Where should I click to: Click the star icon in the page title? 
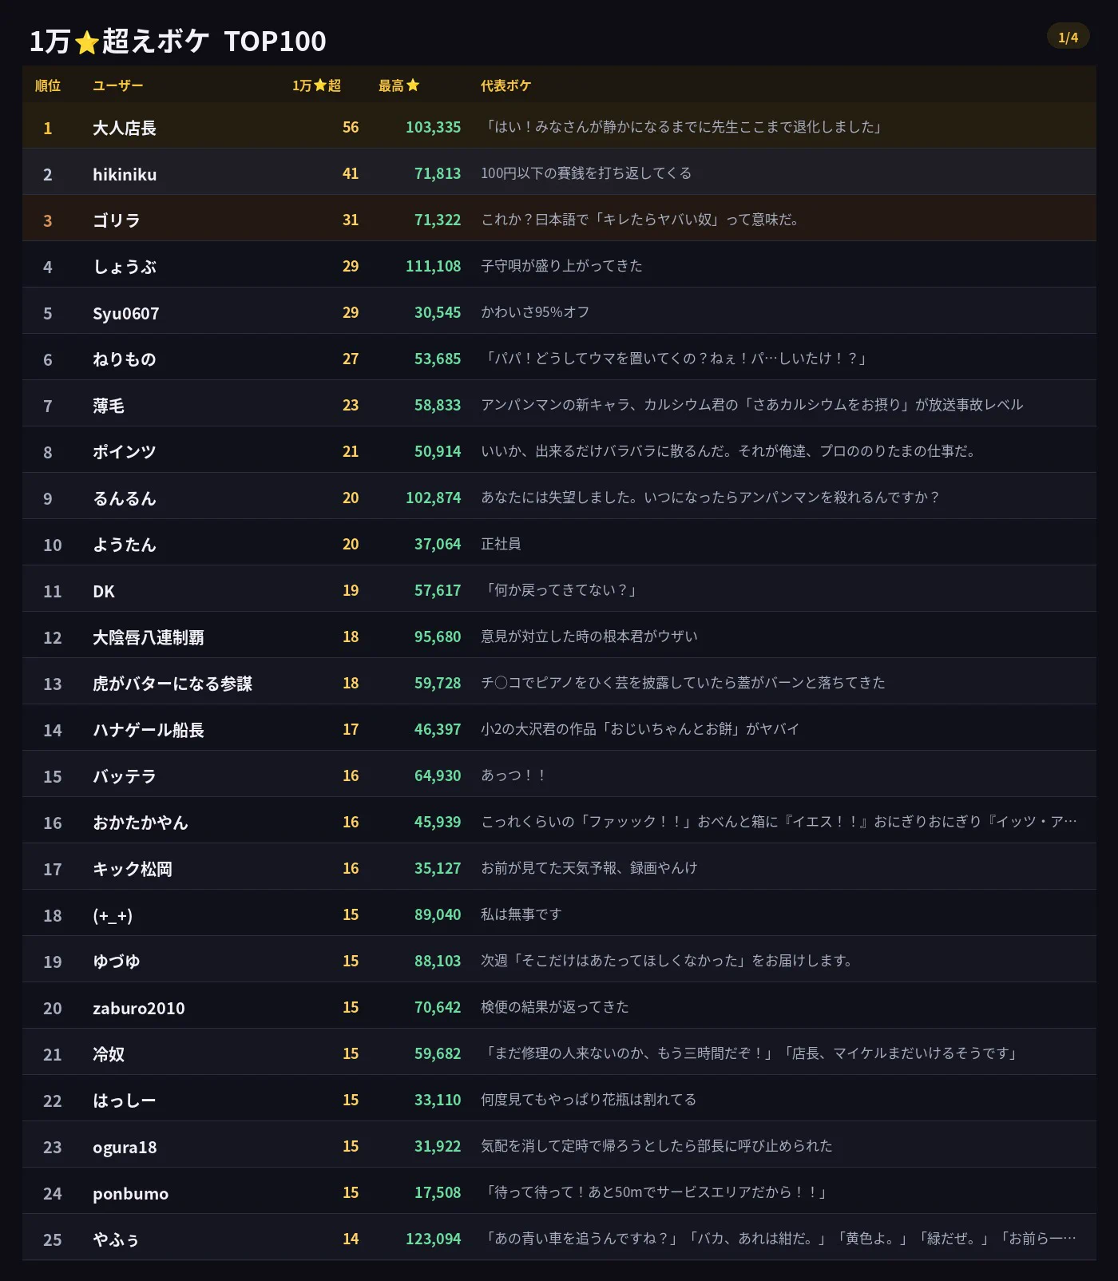[x=86, y=42]
